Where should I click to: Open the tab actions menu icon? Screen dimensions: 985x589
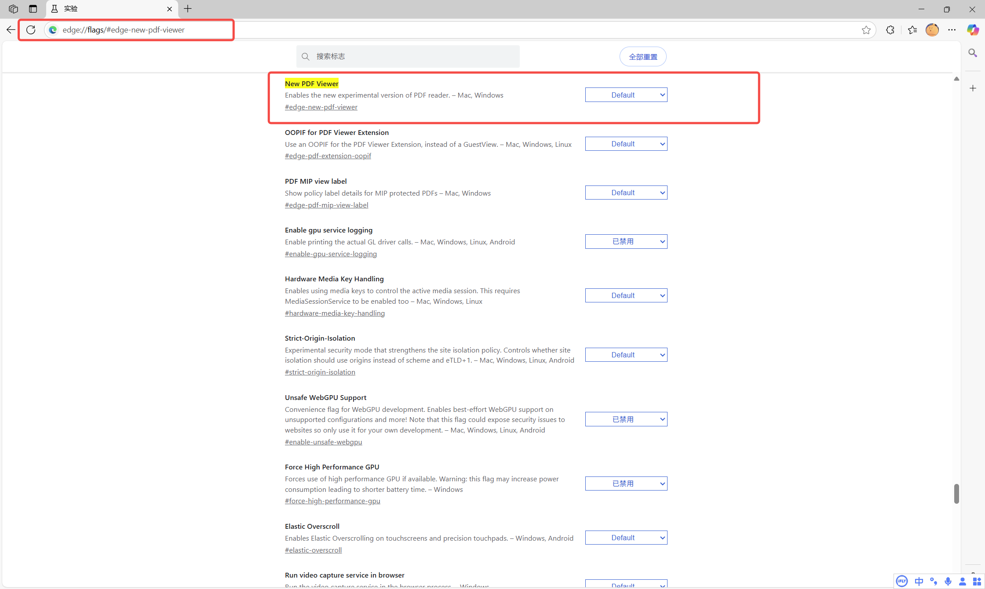click(x=33, y=9)
